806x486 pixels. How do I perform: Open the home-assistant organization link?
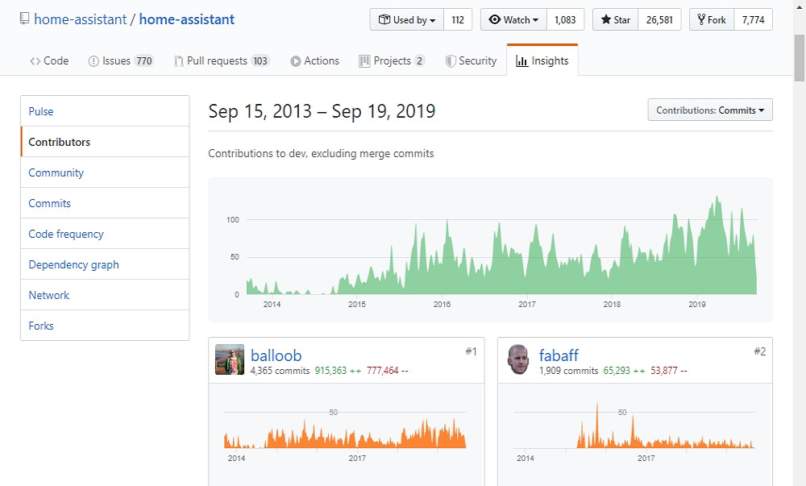coord(80,19)
